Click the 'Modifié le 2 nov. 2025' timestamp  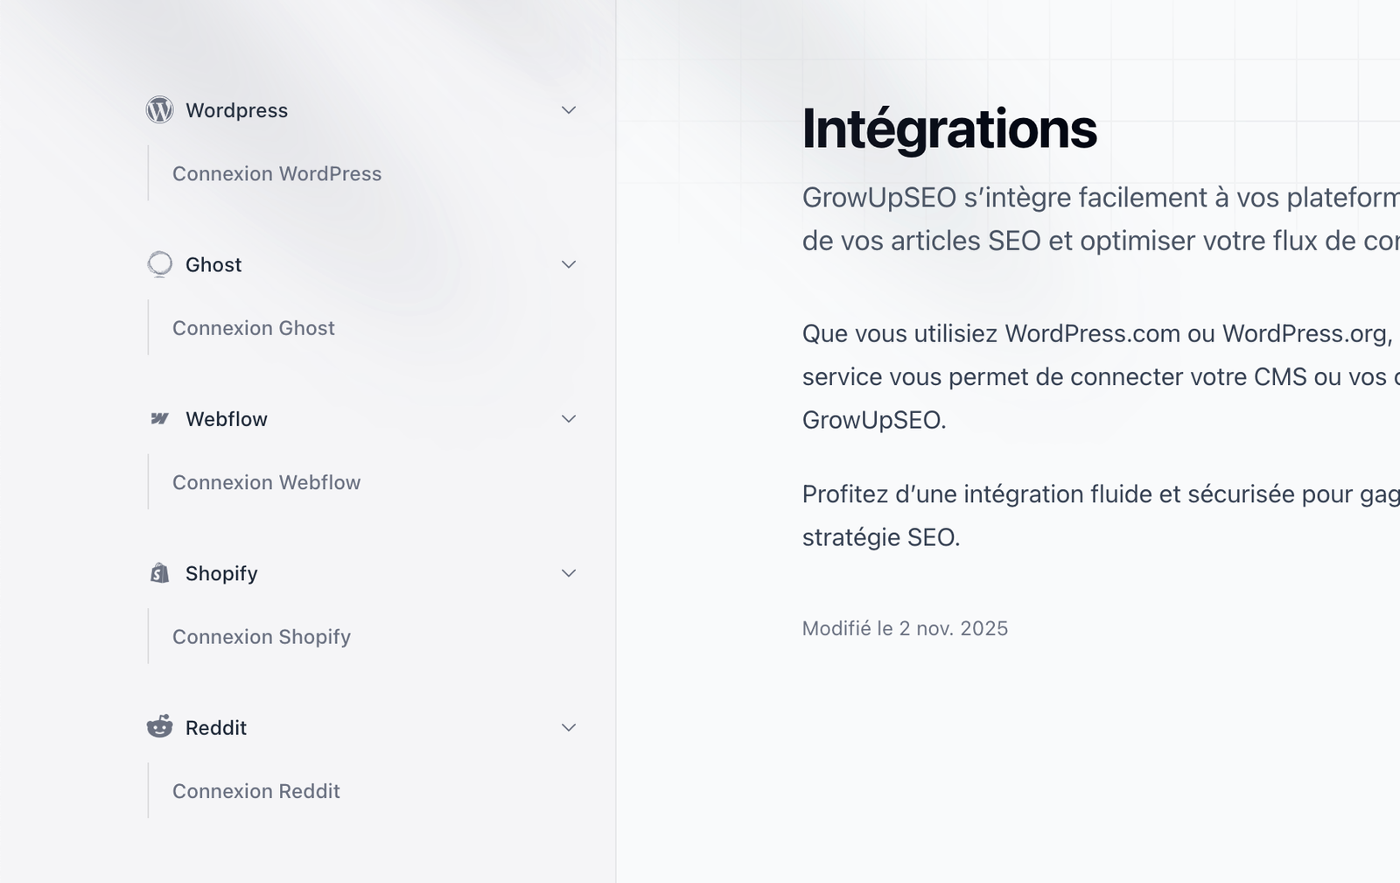click(x=905, y=628)
